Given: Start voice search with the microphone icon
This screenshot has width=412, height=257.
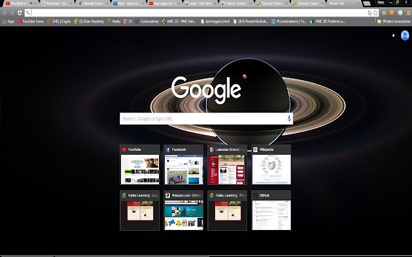Looking at the screenshot, I should [x=289, y=118].
